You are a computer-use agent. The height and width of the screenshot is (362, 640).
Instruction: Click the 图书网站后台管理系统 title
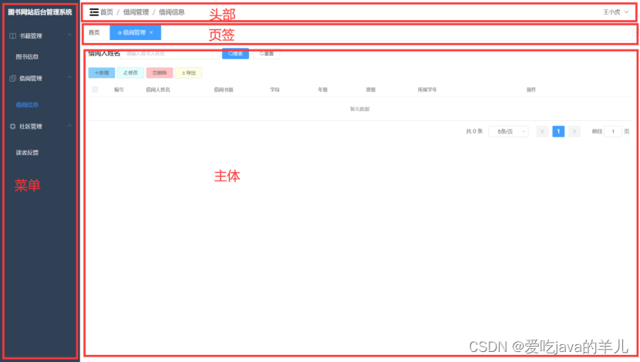(x=40, y=12)
